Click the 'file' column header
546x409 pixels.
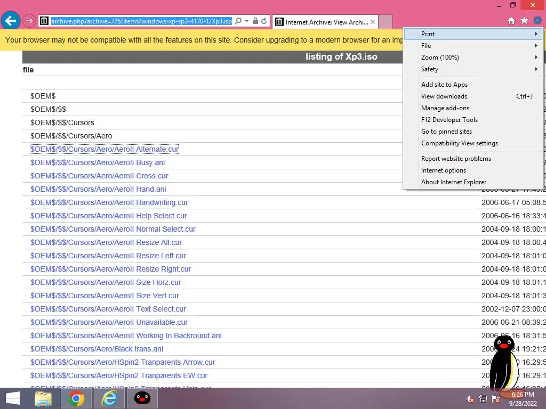pos(28,70)
